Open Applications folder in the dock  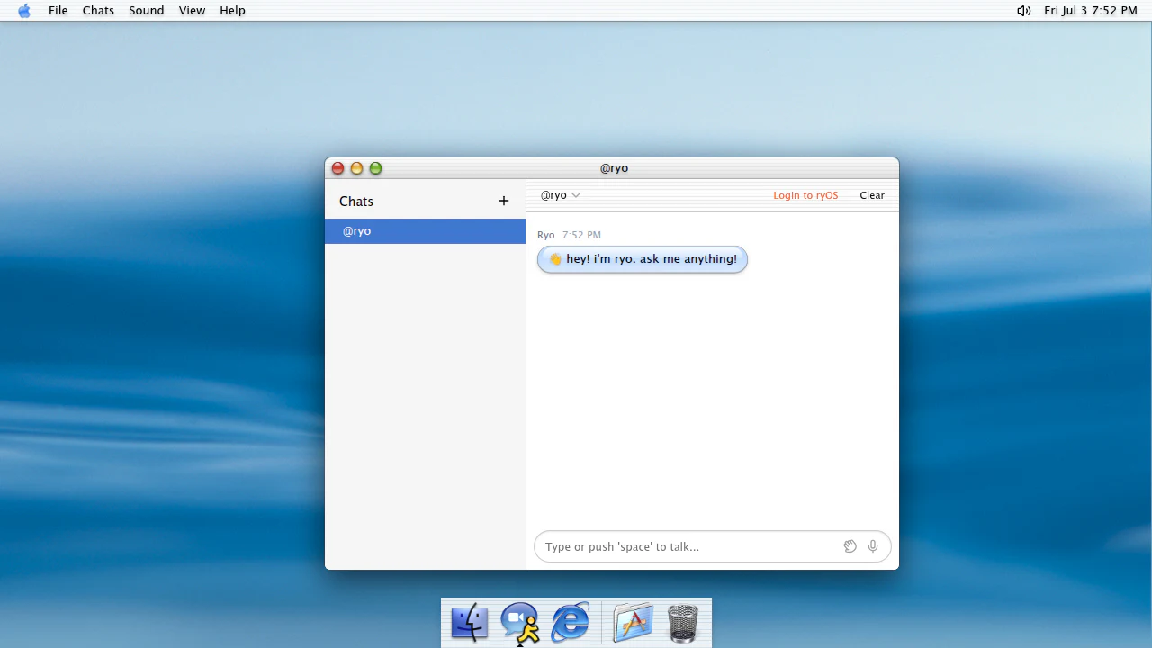[633, 623]
